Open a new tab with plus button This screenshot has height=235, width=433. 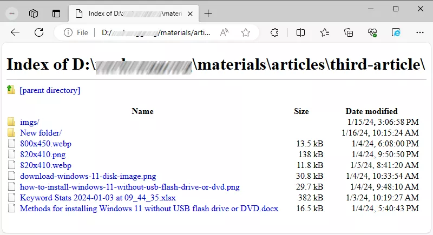pyautogui.click(x=208, y=14)
